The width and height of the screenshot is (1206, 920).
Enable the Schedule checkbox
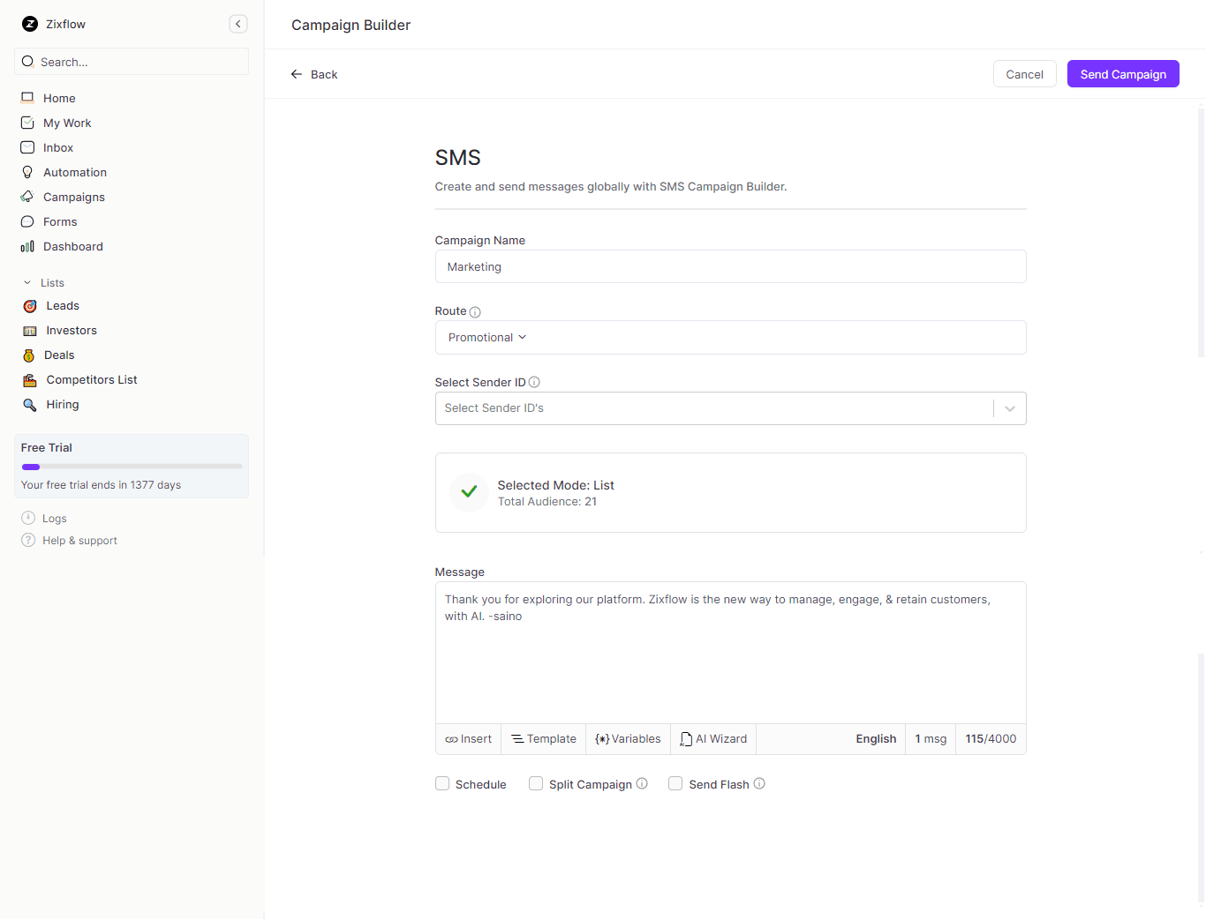click(x=442, y=783)
